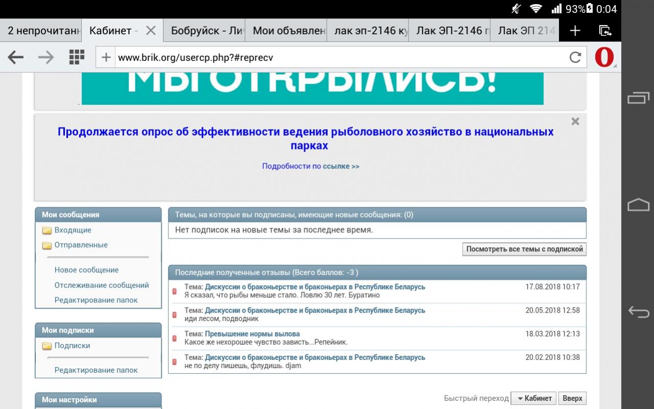The width and height of the screenshot is (654, 409).
Task: Open the Opera menu logo
Action: [x=604, y=57]
